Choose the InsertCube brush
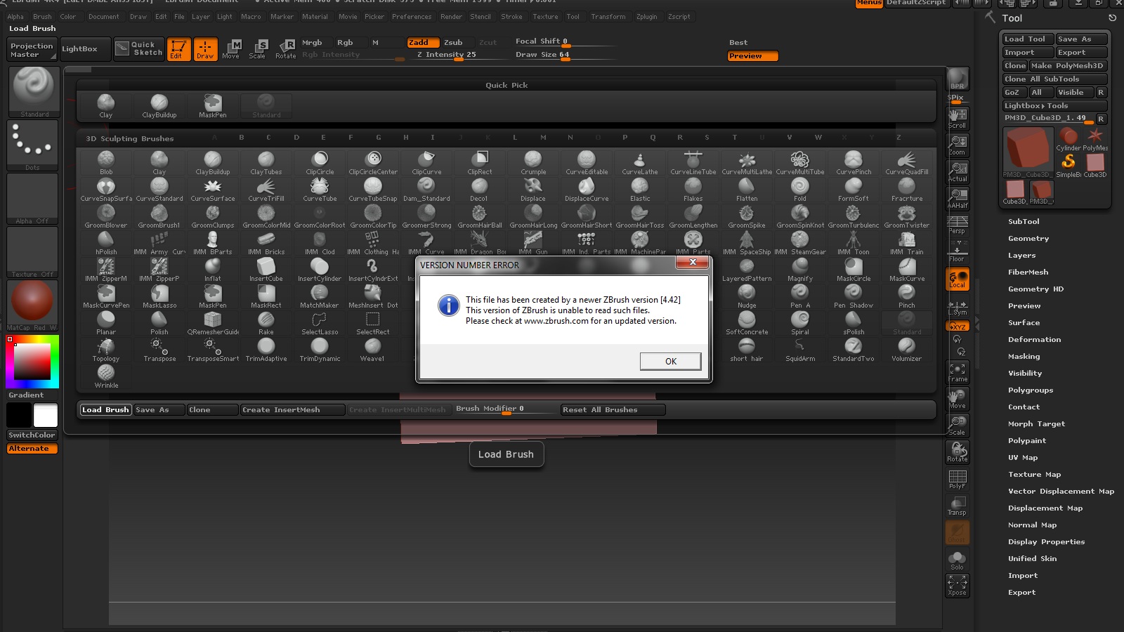 [266, 268]
